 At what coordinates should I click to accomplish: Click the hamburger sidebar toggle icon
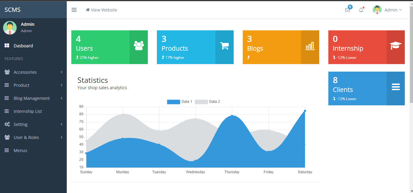click(74, 10)
